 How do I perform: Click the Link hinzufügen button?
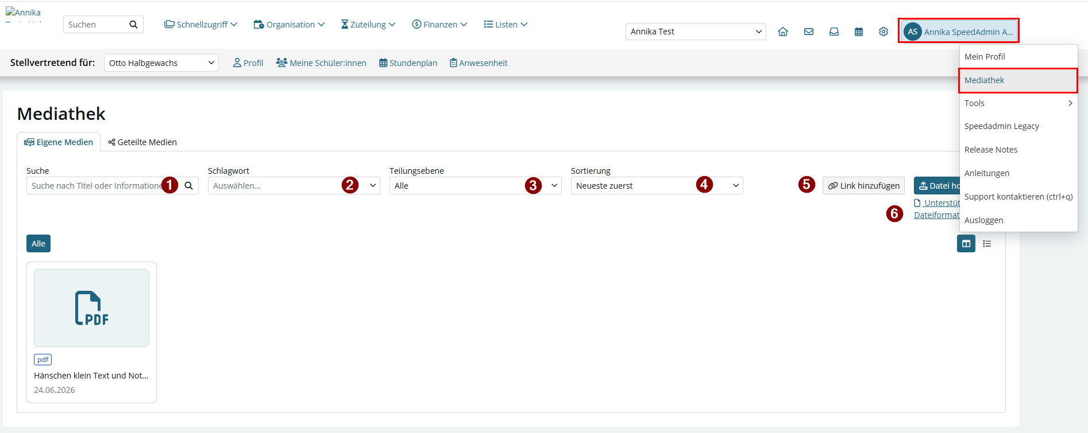point(863,186)
